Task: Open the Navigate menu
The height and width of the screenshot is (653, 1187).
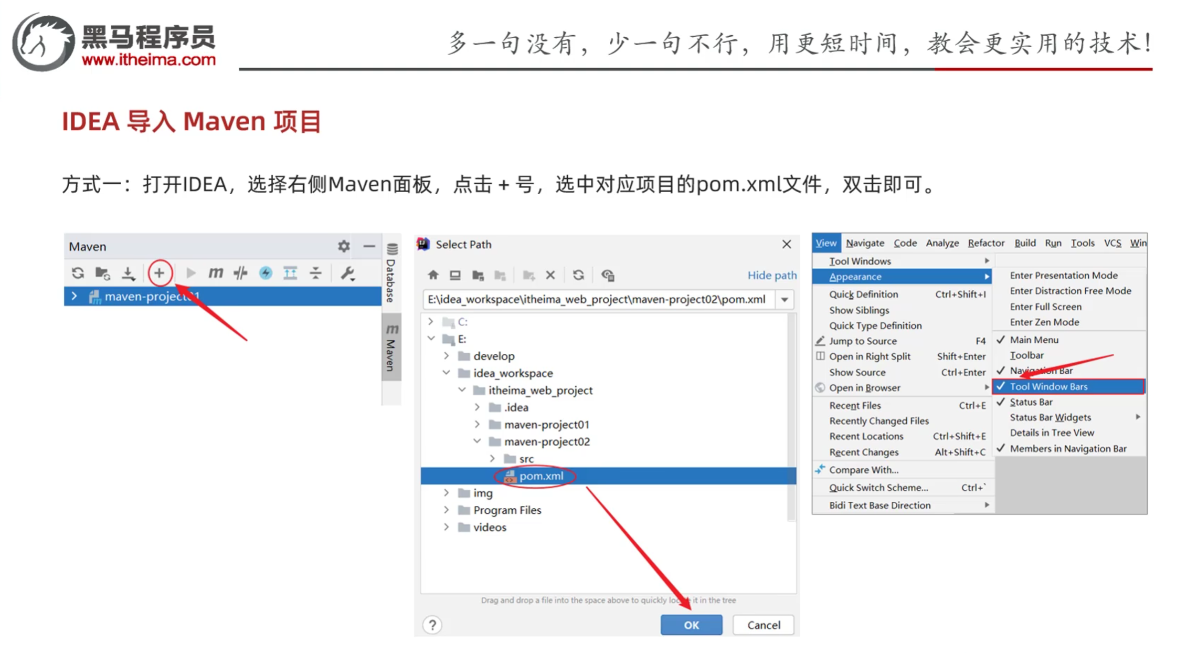Action: tap(865, 243)
